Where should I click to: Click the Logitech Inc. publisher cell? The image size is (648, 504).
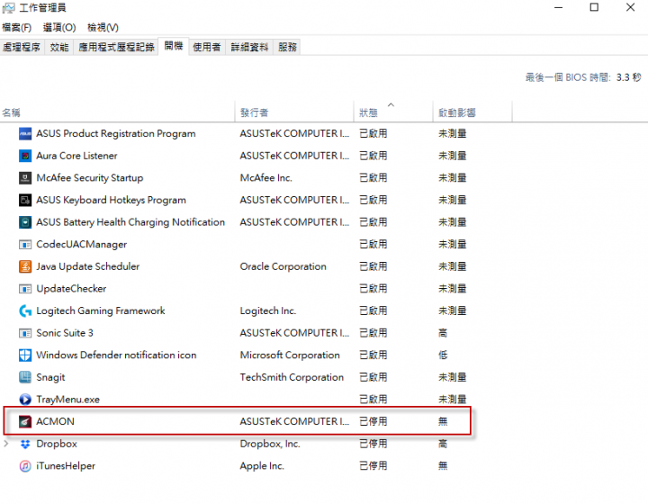268,310
